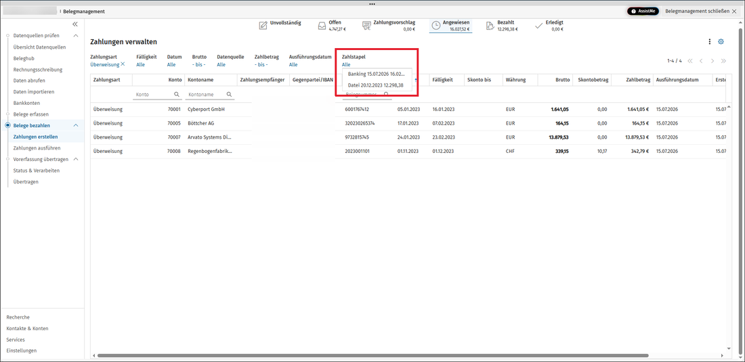Open the Zahlungsvorschlag status tab
Screen dimensions: 745x362
(388, 25)
